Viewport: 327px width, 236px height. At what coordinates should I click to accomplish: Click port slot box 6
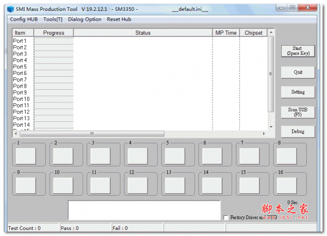[x=212, y=156]
